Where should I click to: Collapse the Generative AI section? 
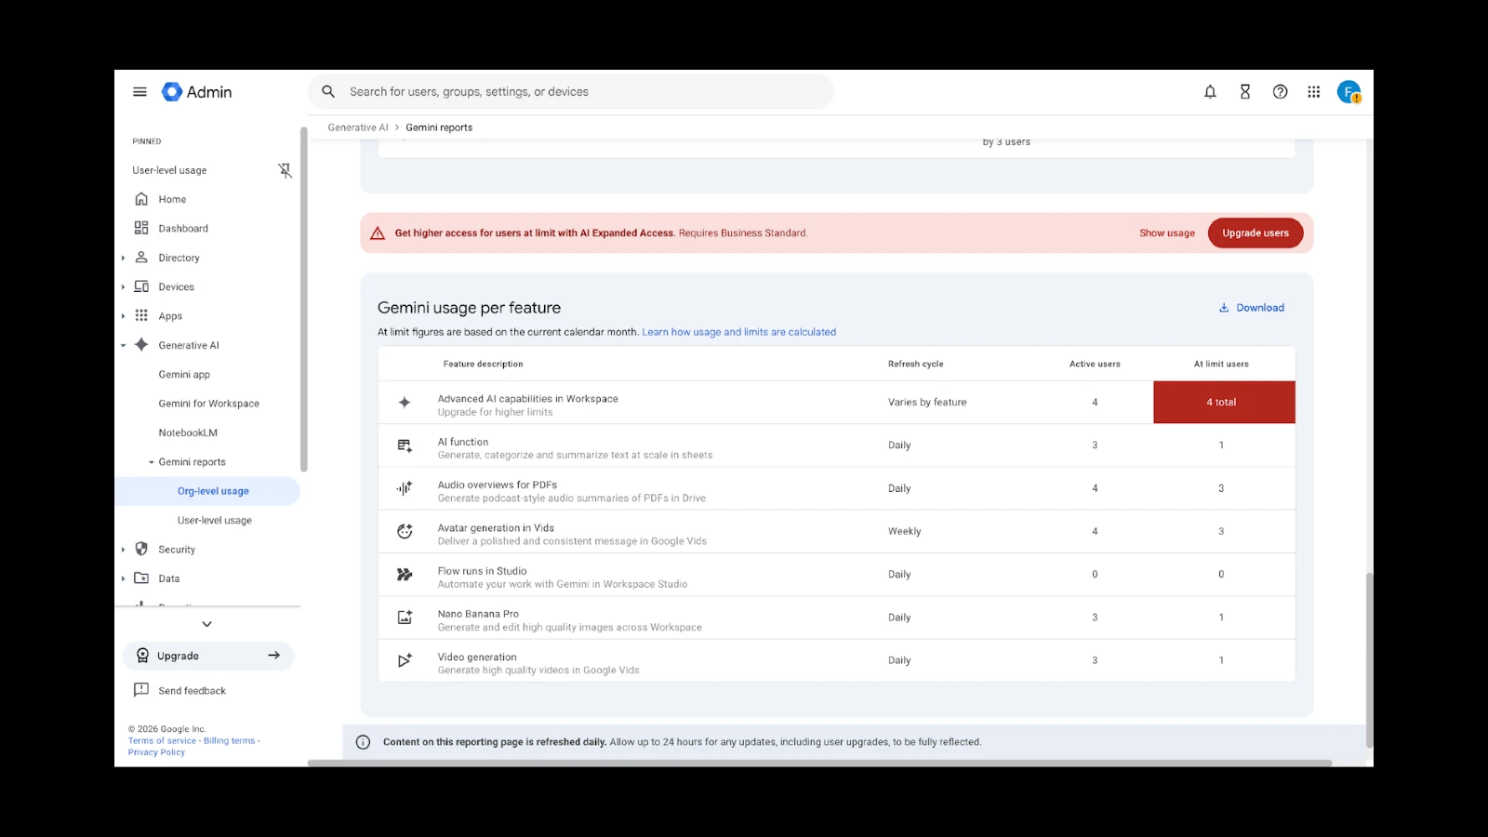(123, 345)
